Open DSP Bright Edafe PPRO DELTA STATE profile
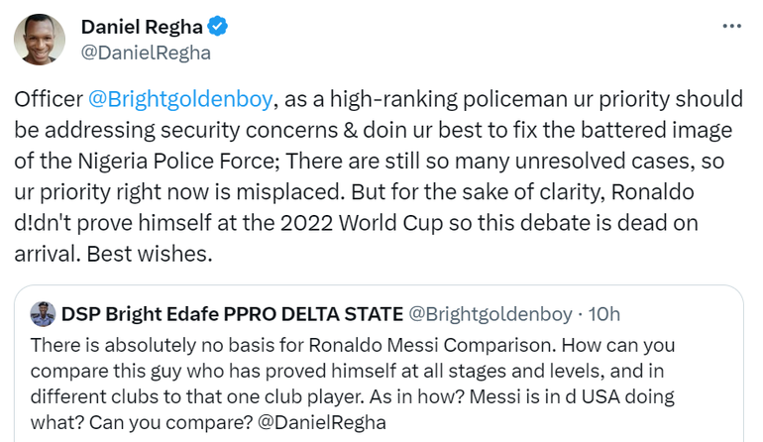Screen dimensions: 763x442 tap(232, 314)
